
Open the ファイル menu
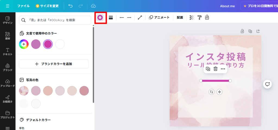(23, 6)
